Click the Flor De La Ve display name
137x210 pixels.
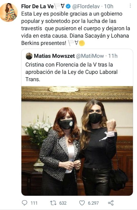(x=37, y=6)
